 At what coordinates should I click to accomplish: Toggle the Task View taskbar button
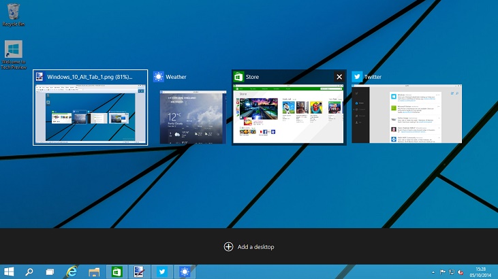pyautogui.click(x=50, y=272)
